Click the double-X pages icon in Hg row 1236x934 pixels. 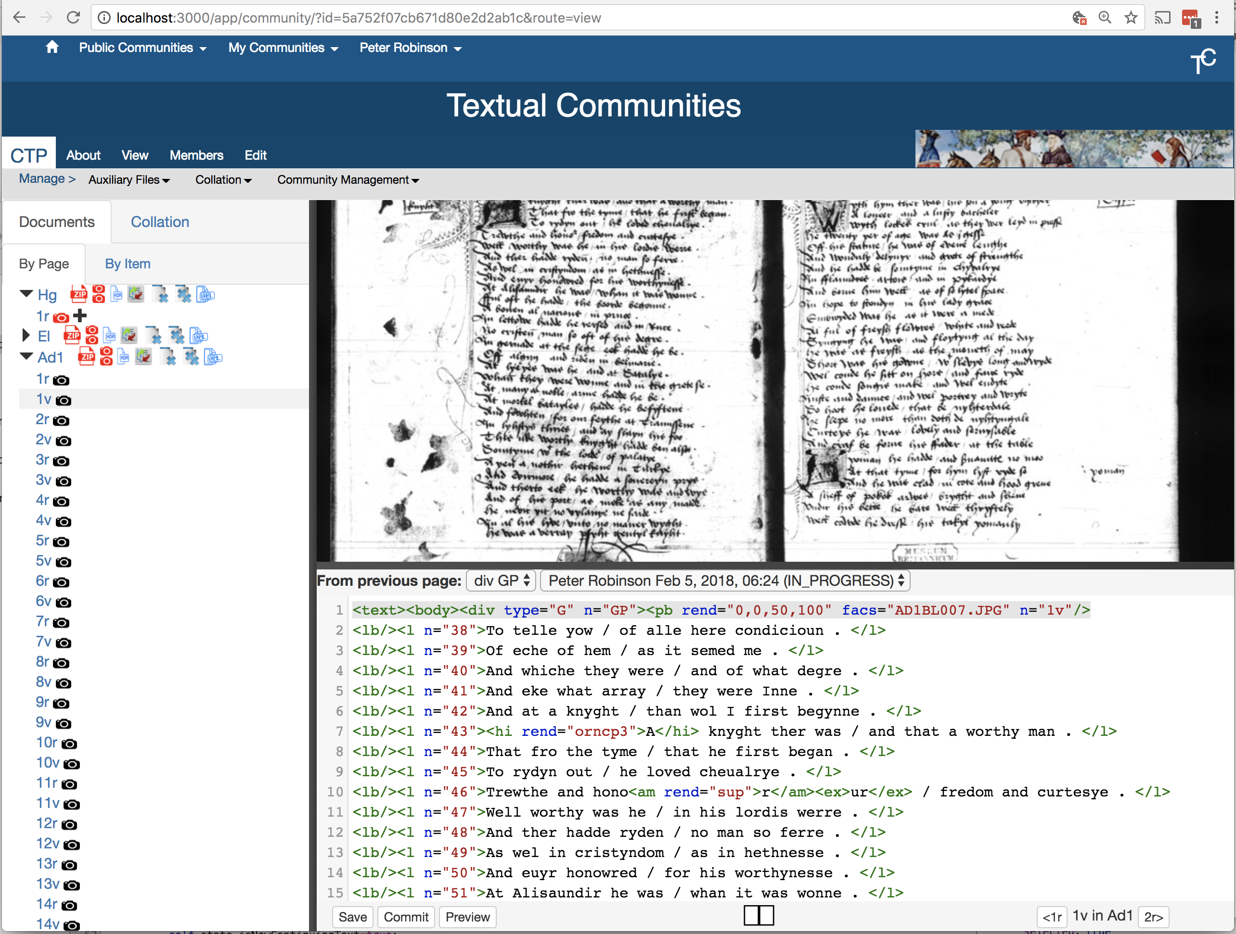183,294
